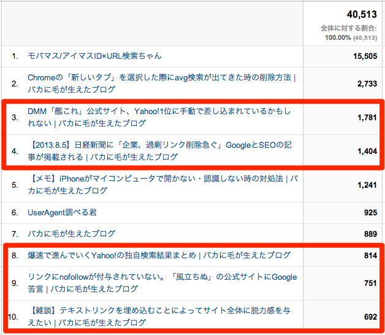Viewport: 385px width, 335px height.
Task: Click the 2,733 value cell
Action: [x=366, y=83]
